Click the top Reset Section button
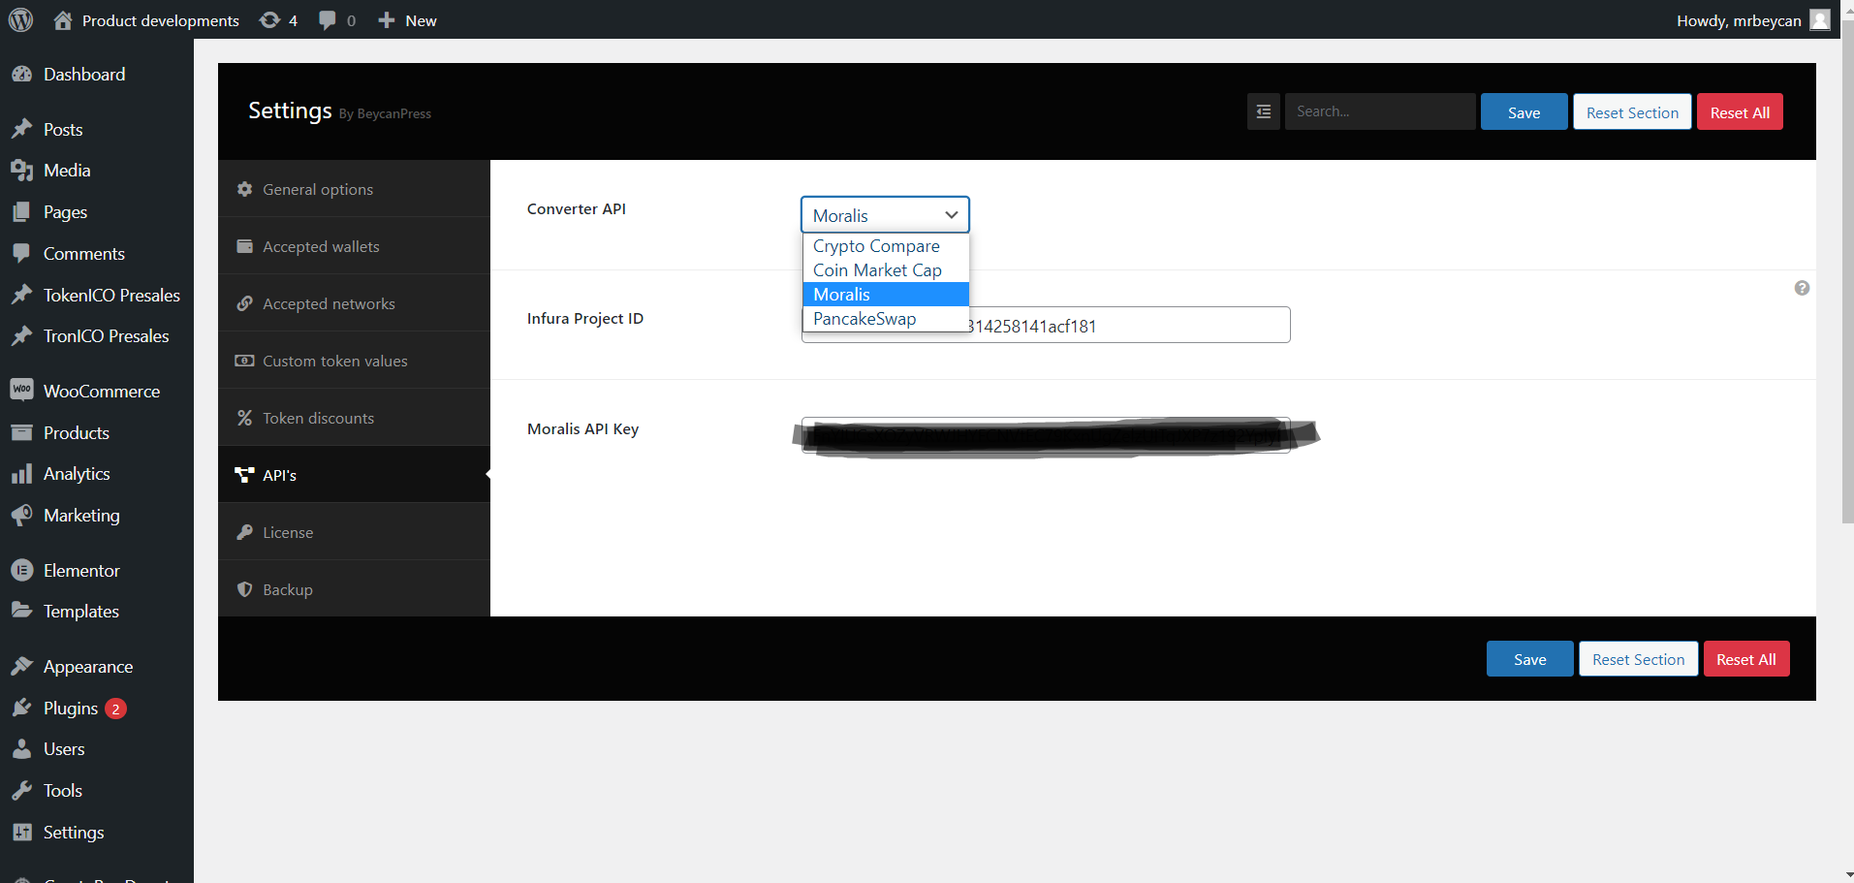Viewport: 1854px width, 883px height. 1632,111
